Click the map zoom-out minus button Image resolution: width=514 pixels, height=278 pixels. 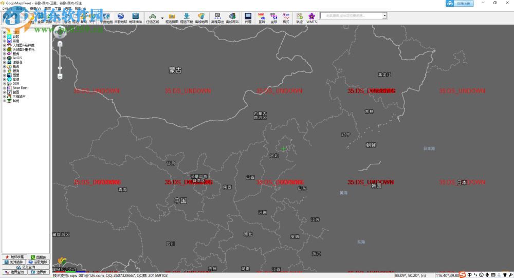coord(60,77)
